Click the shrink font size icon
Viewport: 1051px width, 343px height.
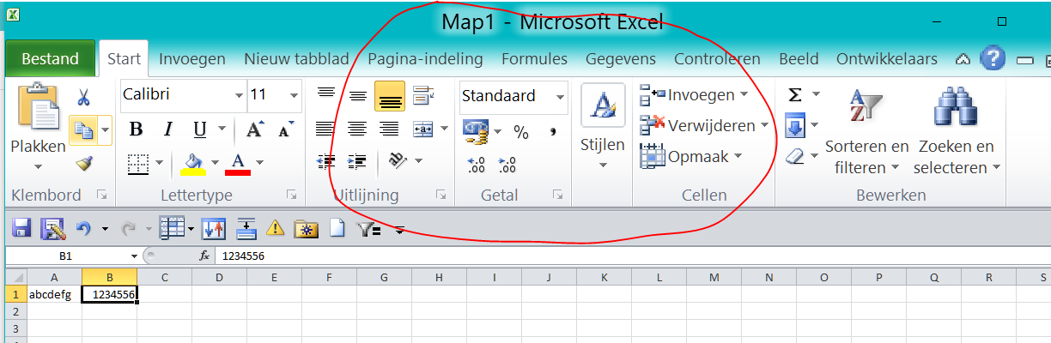[x=286, y=130]
